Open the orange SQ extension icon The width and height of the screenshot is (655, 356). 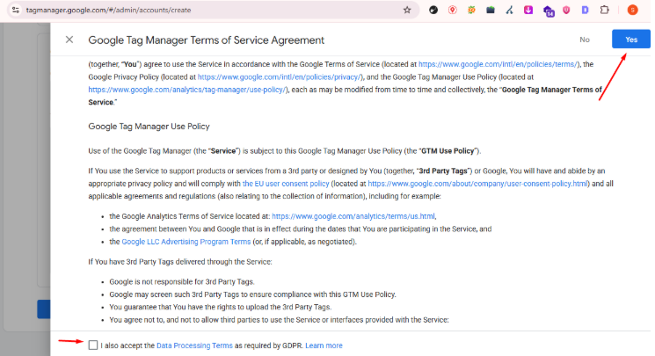pos(471,10)
